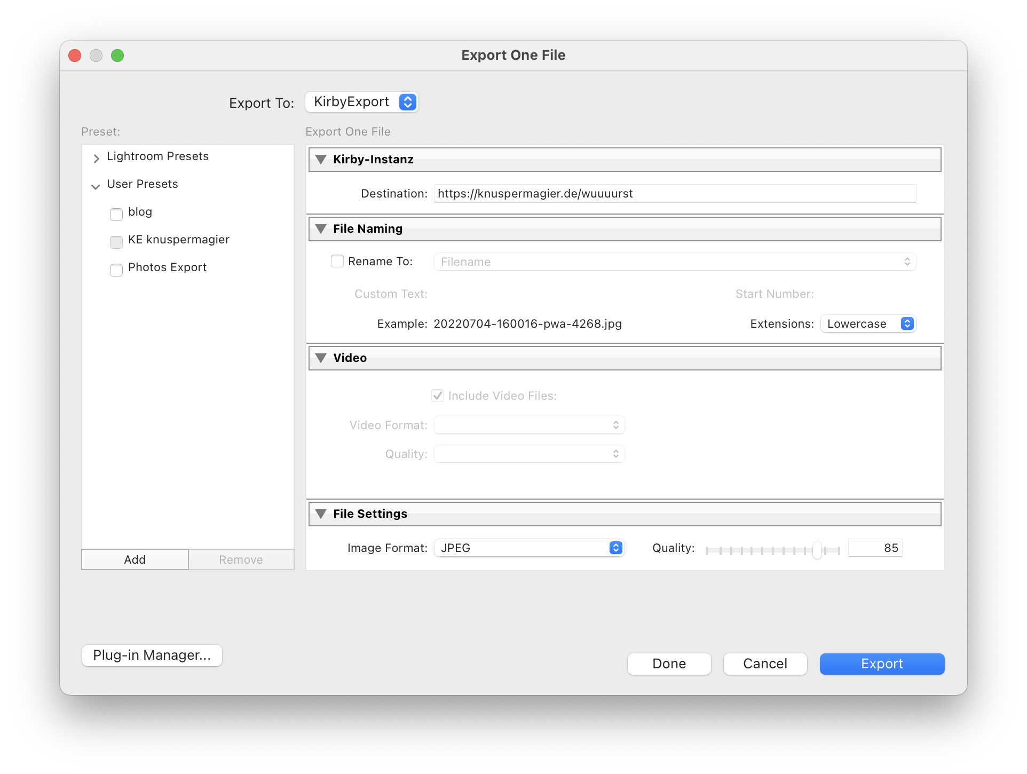This screenshot has width=1027, height=774.
Task: Check the KE knuspermagier preset checkbox
Action: click(116, 242)
